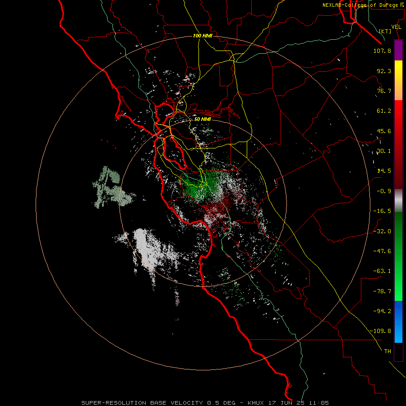Click the VEL legend title
The image size is (406, 406).
(x=396, y=27)
